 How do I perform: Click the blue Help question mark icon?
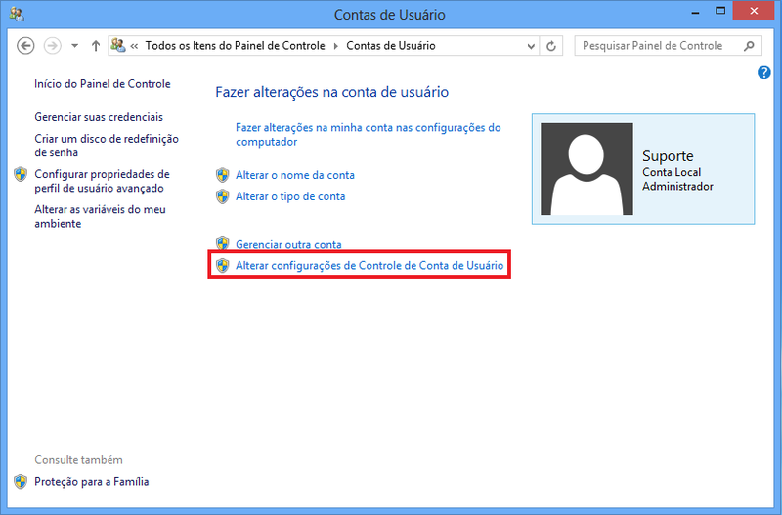(764, 73)
